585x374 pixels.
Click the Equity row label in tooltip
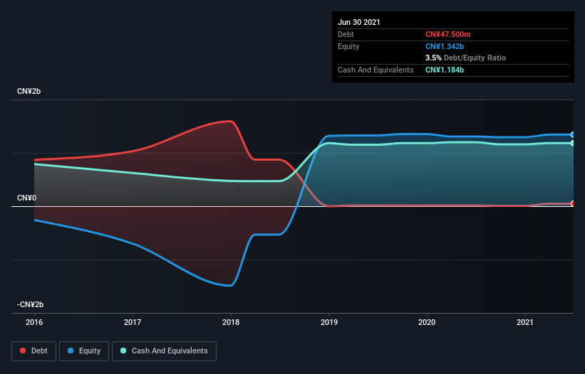coord(348,46)
